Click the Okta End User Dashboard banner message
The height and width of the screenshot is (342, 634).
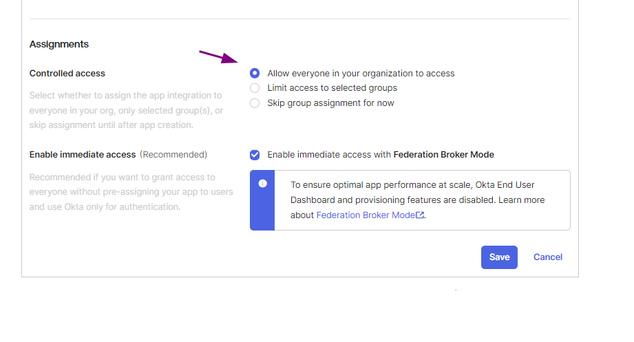[417, 192]
